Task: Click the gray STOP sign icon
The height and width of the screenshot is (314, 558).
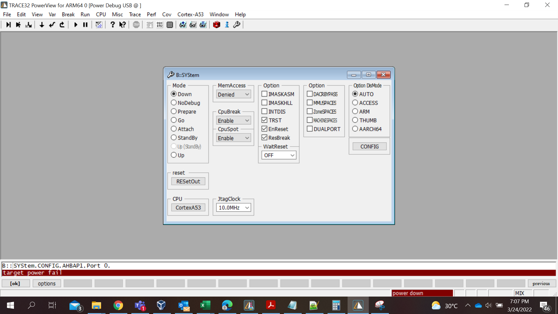Action: pos(136,25)
